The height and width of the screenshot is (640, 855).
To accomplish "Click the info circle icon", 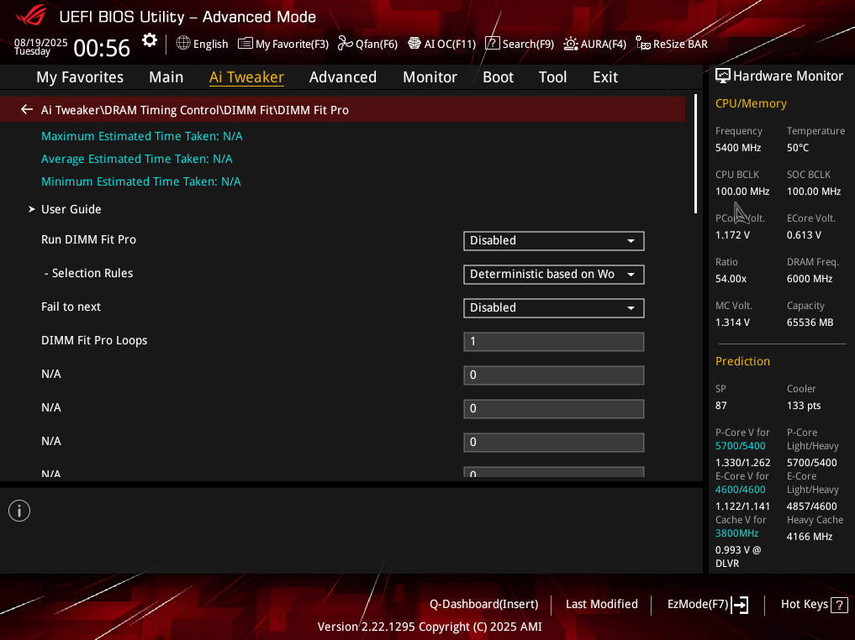I will click(19, 511).
